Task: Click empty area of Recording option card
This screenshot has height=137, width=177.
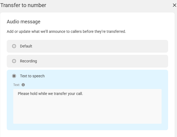Action: [x=102, y=61]
